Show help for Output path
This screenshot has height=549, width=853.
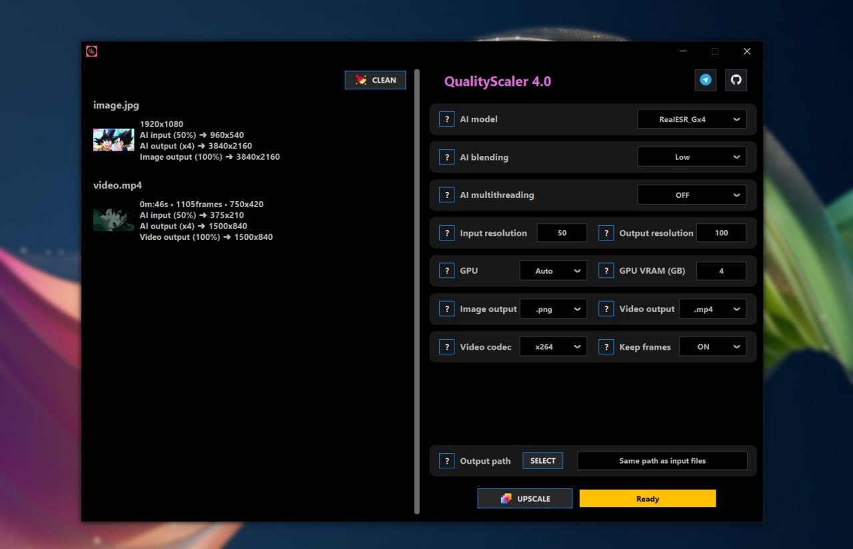(446, 460)
